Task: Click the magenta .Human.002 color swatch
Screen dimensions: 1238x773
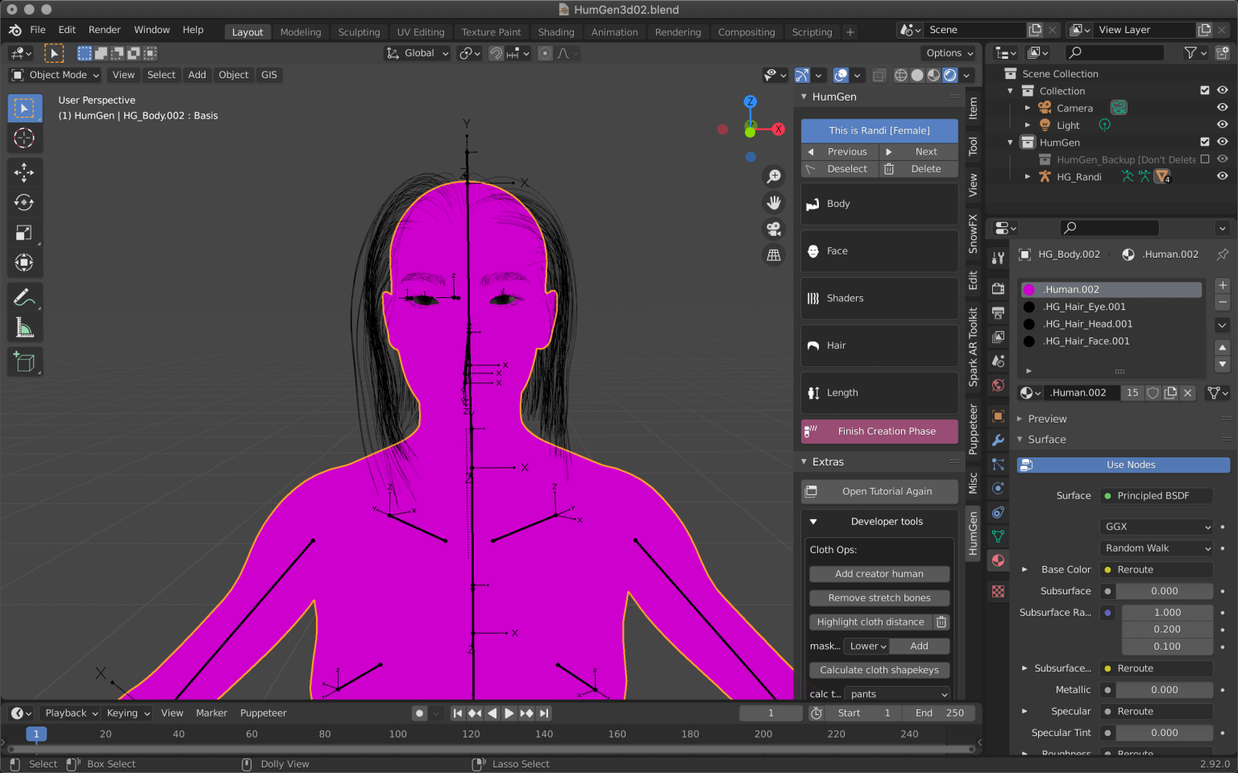Action: (x=1029, y=289)
